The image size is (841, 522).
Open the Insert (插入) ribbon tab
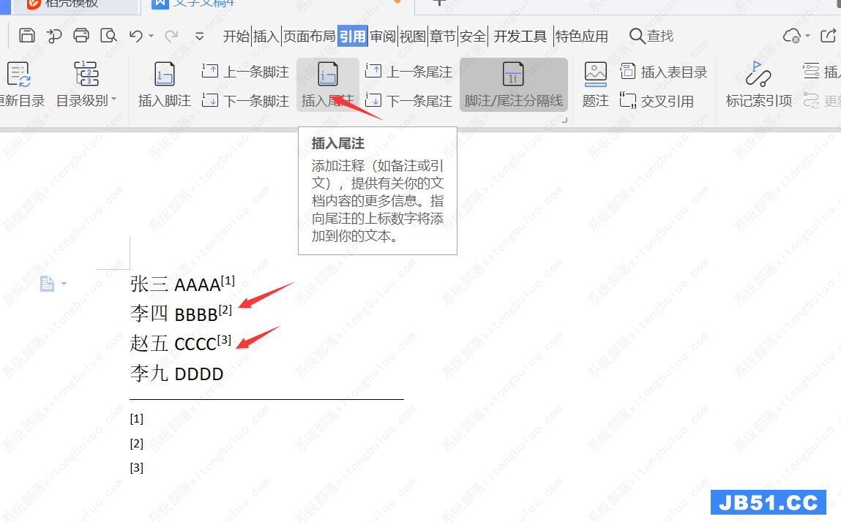coord(266,36)
